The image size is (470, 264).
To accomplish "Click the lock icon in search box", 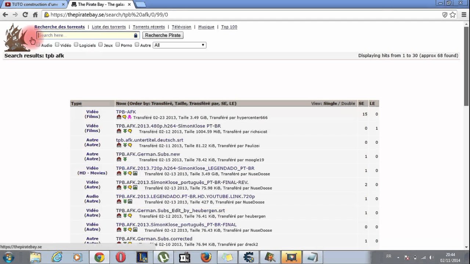I will (x=135, y=35).
